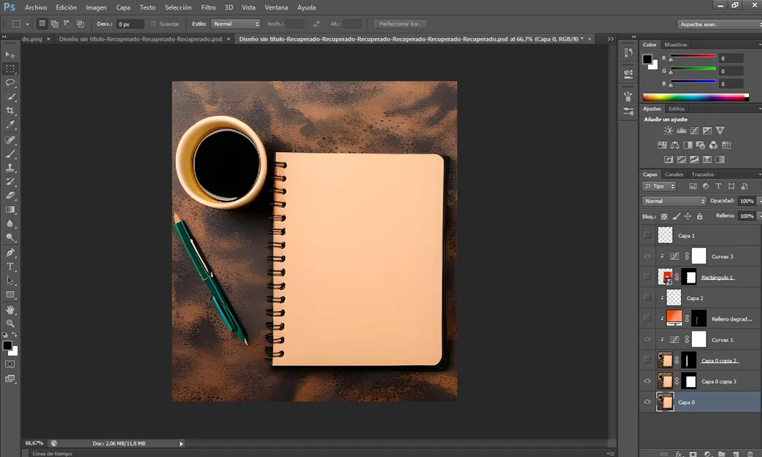The image size is (762, 457).
Task: Select the Clone Stamp tool
Action: pyautogui.click(x=10, y=168)
